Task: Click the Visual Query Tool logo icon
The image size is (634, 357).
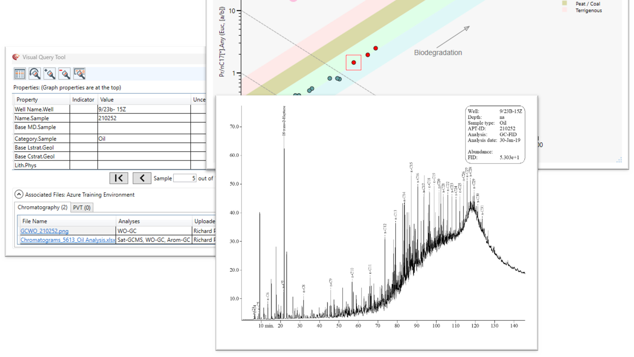Action: coord(16,57)
